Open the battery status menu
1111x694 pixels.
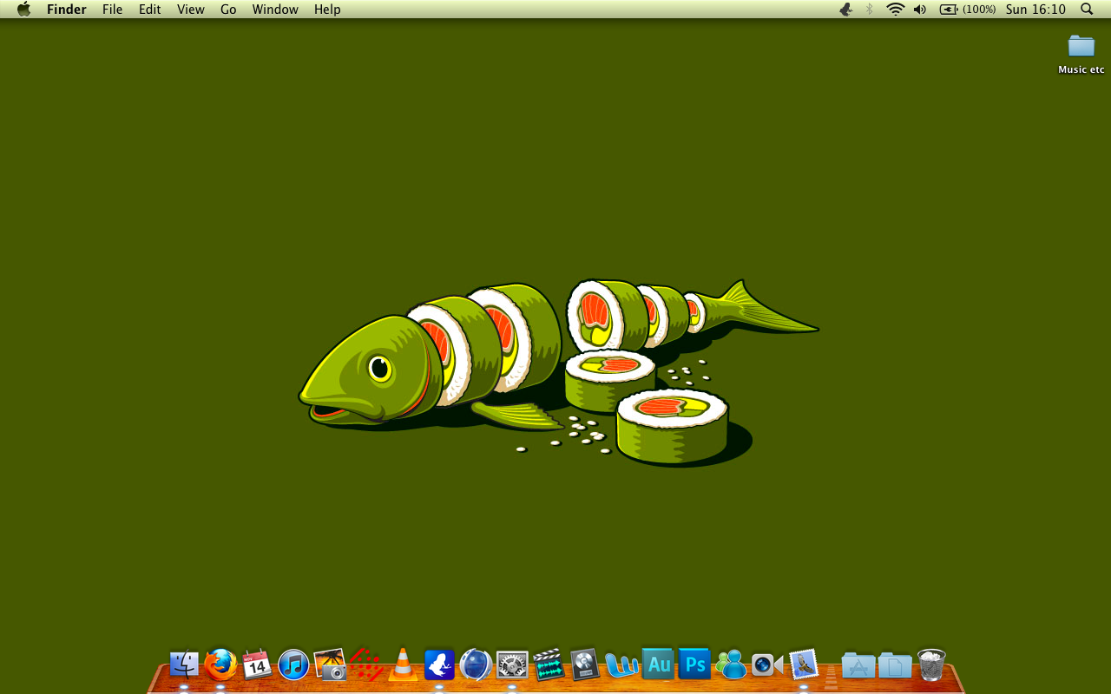click(x=968, y=10)
